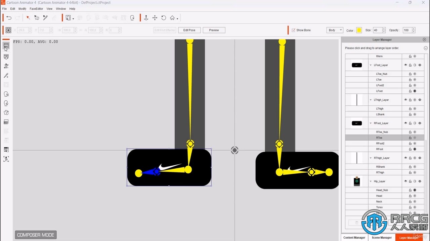This screenshot has height=241, width=430.
Task: Click the Launch to PSD Editor icon
Action: [6, 150]
